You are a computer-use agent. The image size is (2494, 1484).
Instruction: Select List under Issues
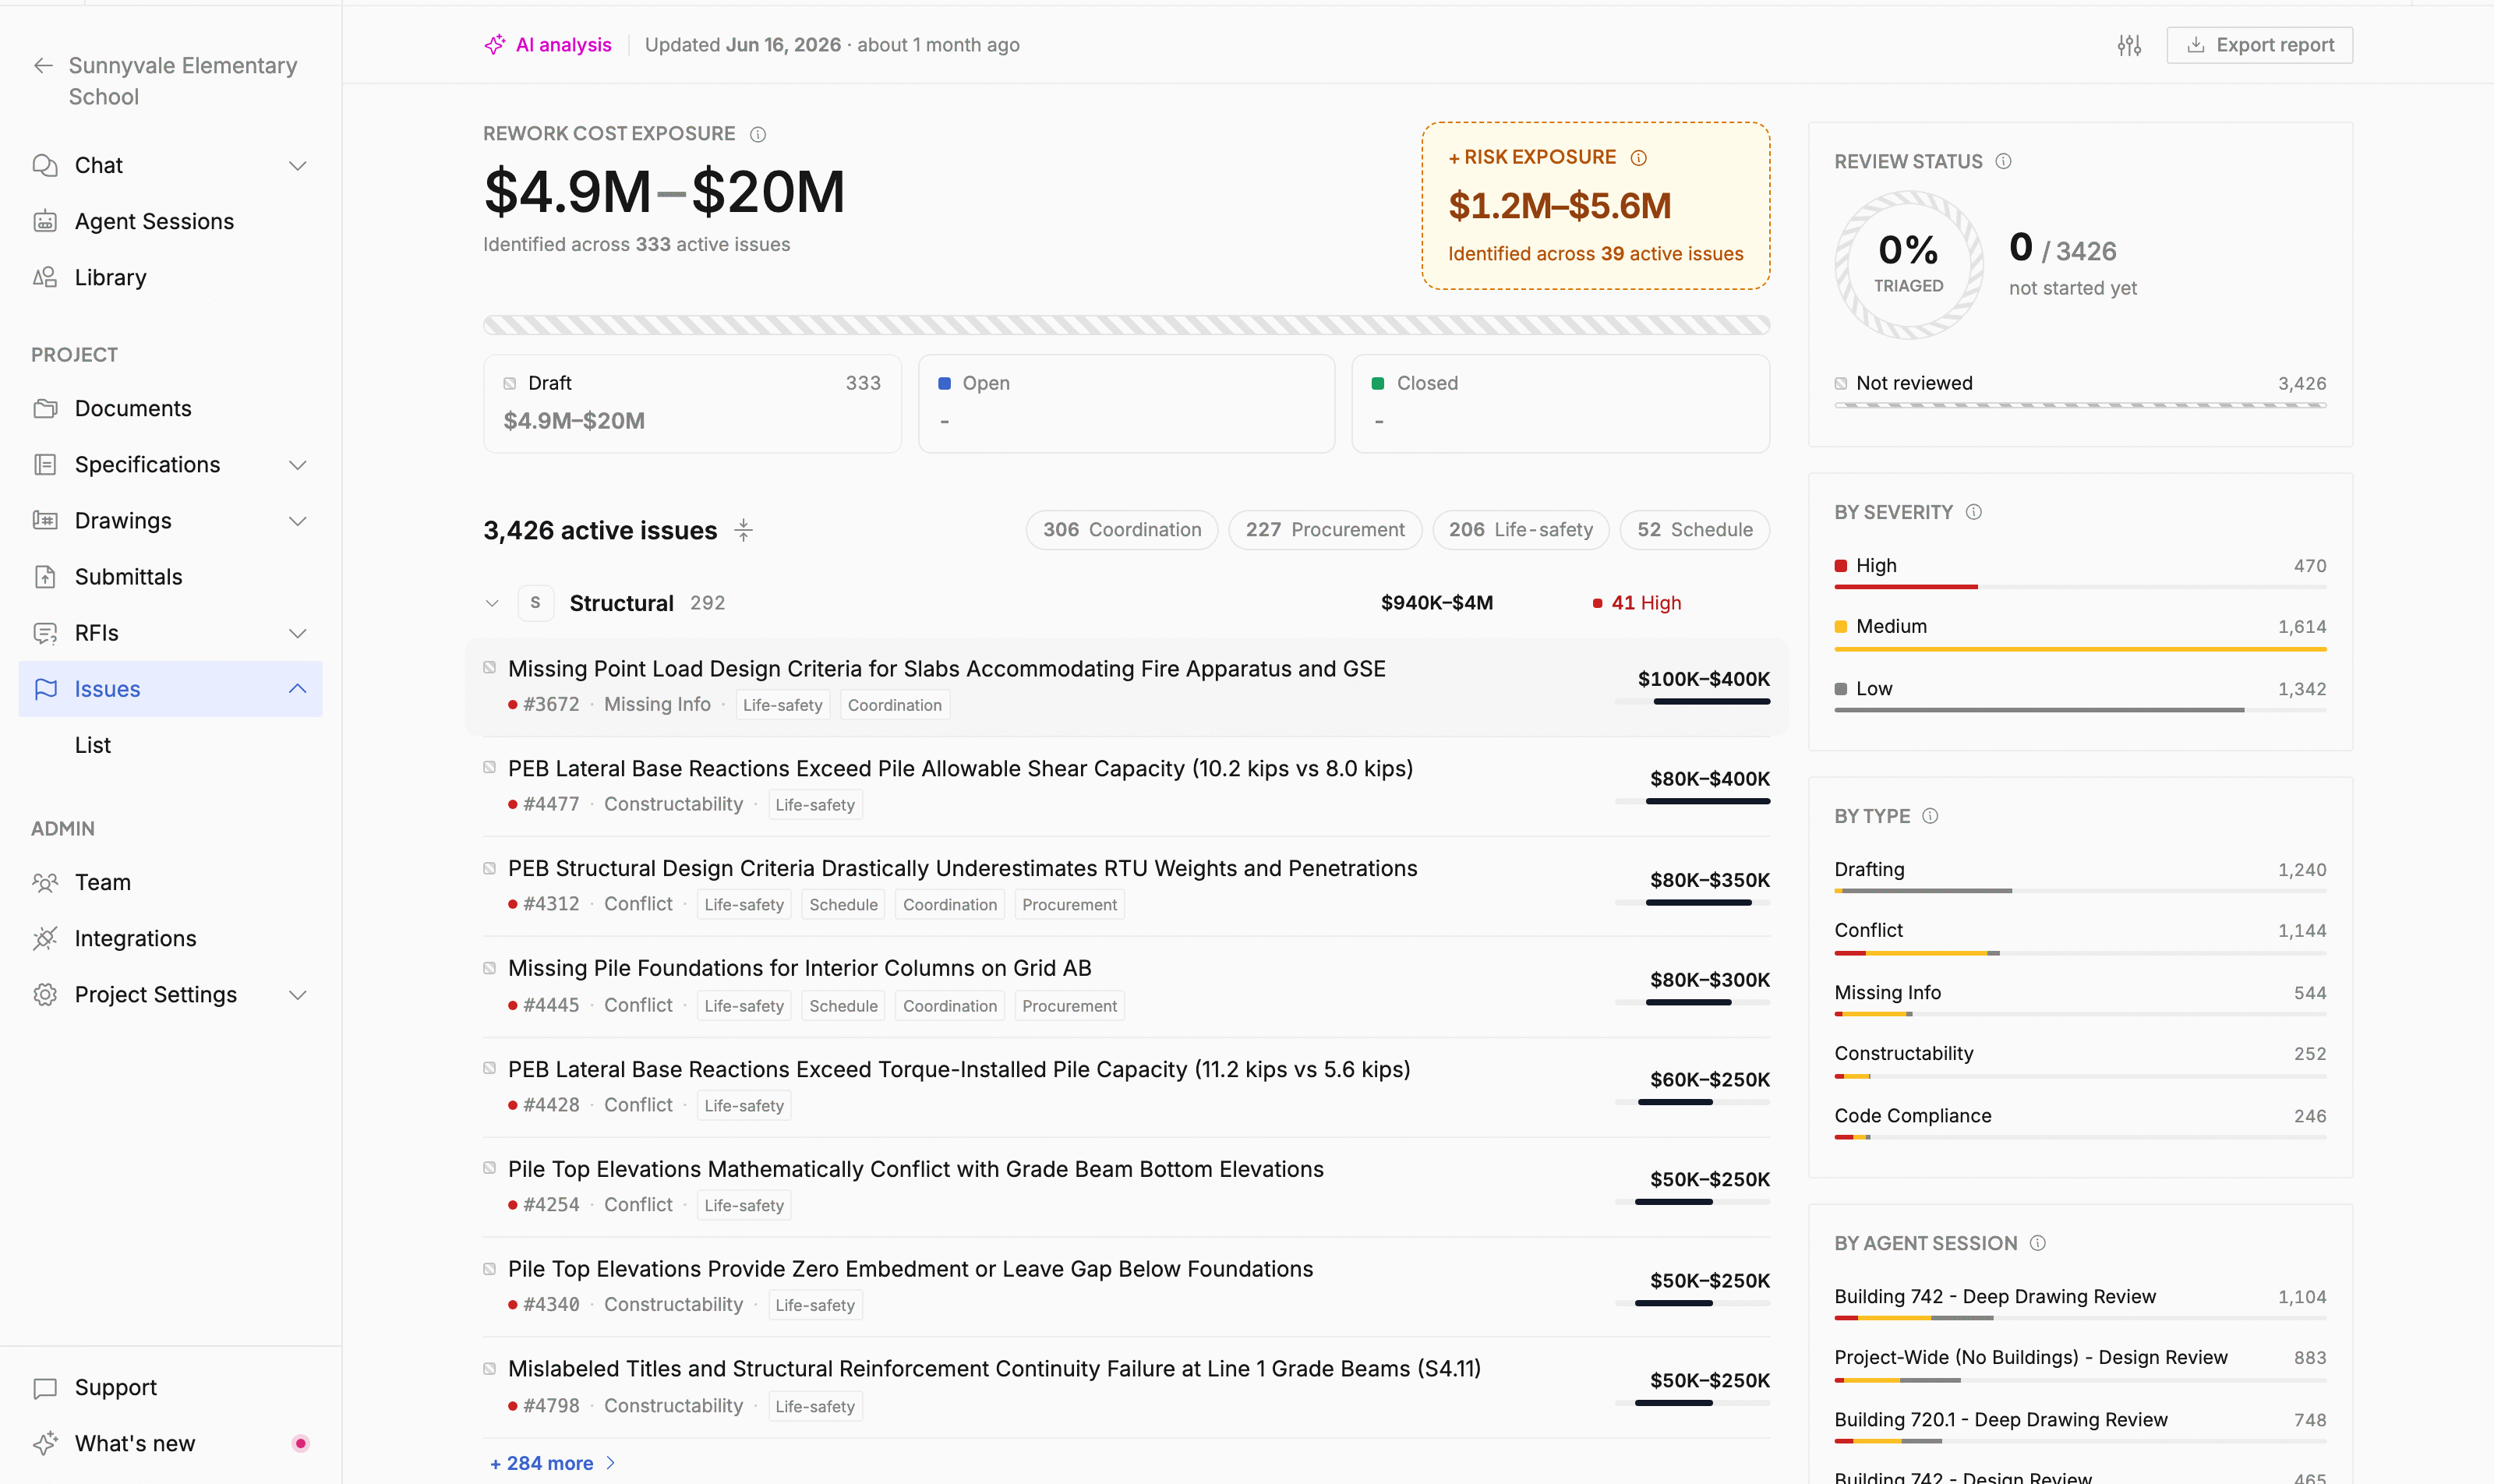[92, 745]
